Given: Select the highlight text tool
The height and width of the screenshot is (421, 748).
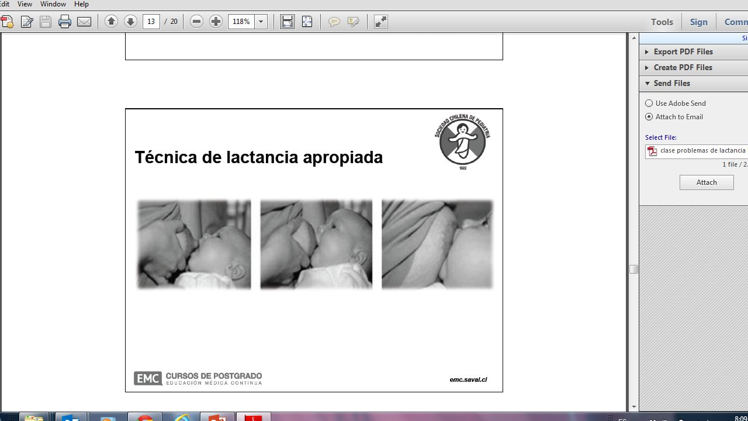Looking at the screenshot, I should pyautogui.click(x=353, y=22).
